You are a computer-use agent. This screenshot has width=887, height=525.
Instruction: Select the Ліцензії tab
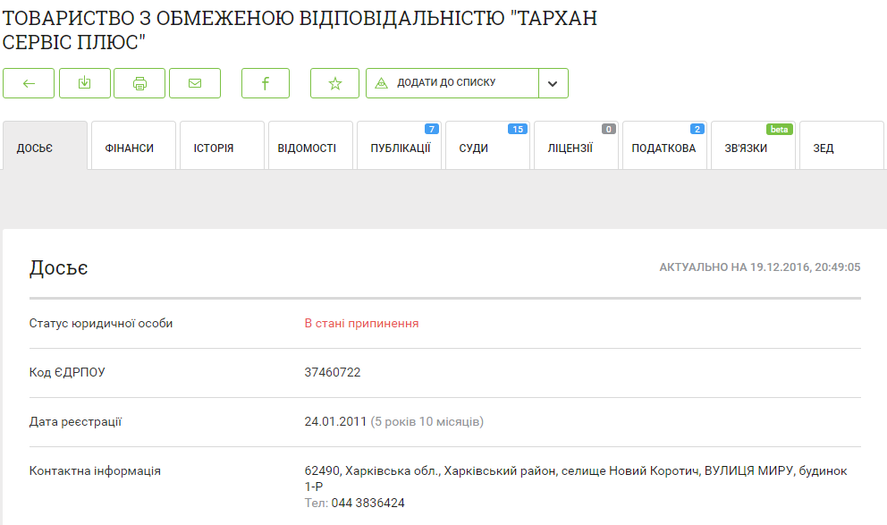(x=576, y=148)
